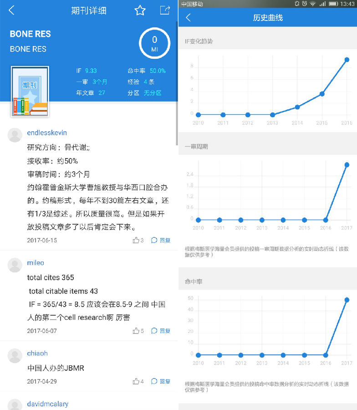Tap the journal cover thumbnail

pos(30,92)
